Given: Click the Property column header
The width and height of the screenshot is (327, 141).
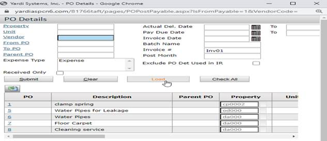Looking at the screenshot, I should coord(246,97).
